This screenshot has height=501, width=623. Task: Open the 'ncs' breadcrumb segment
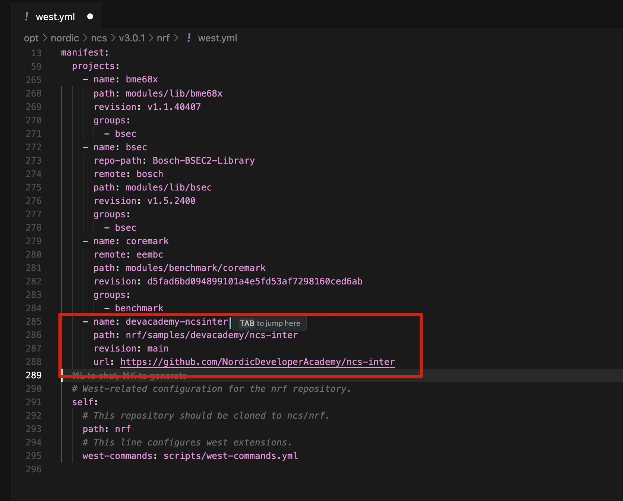(99, 38)
